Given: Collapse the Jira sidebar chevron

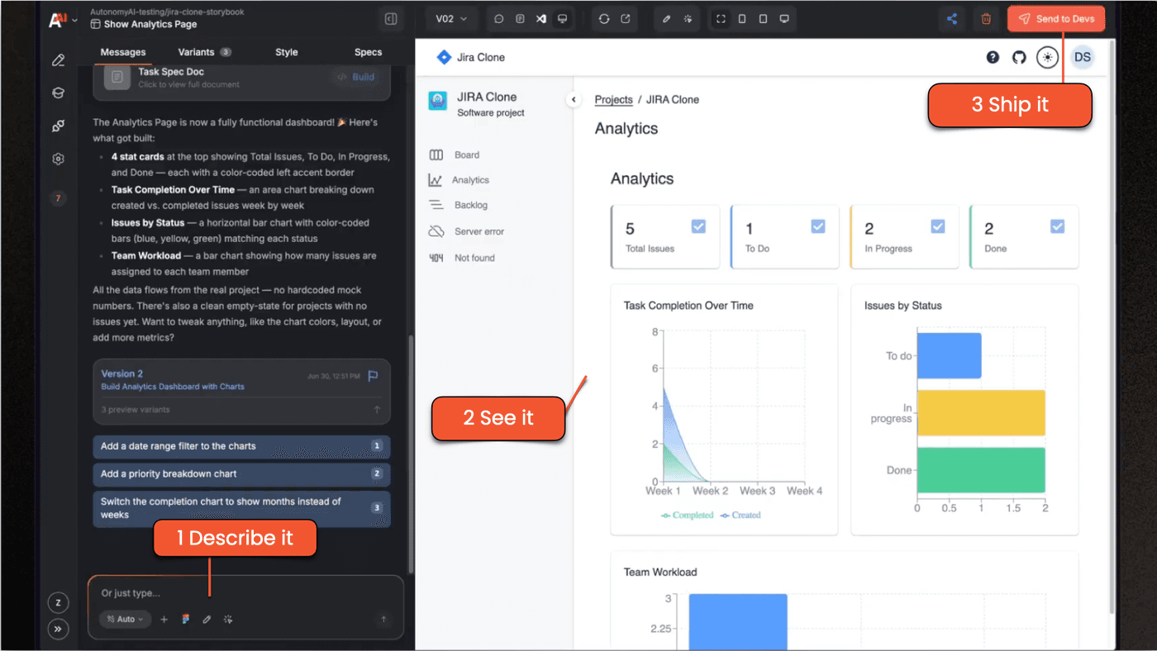Looking at the screenshot, I should coord(574,100).
